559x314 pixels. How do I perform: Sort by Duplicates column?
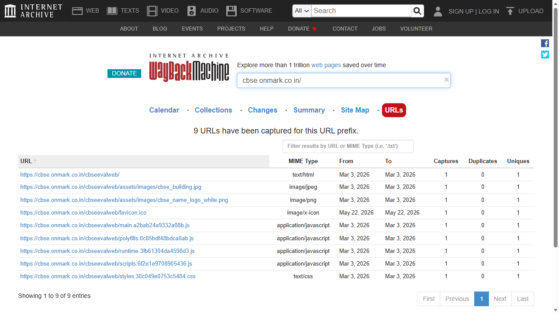tap(483, 161)
